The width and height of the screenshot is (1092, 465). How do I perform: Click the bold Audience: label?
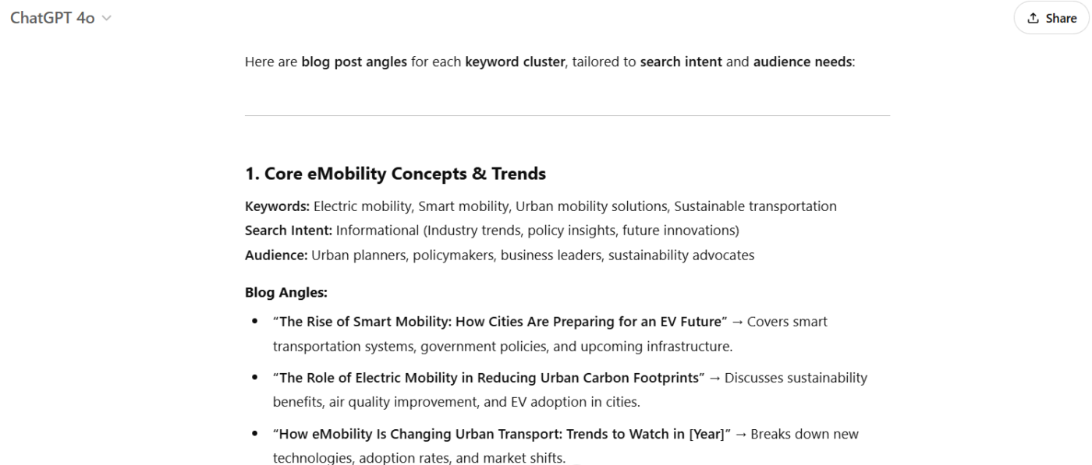(276, 255)
